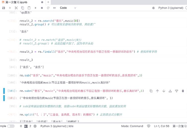Move cell 101 down with arrow icon
This screenshot has height=128, width=187.
(x=164, y=91)
